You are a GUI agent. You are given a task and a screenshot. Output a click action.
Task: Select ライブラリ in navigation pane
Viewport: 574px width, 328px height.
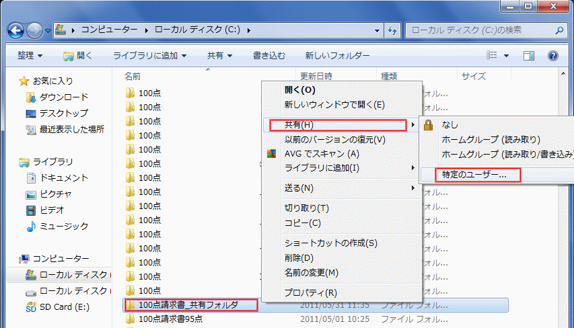point(46,161)
